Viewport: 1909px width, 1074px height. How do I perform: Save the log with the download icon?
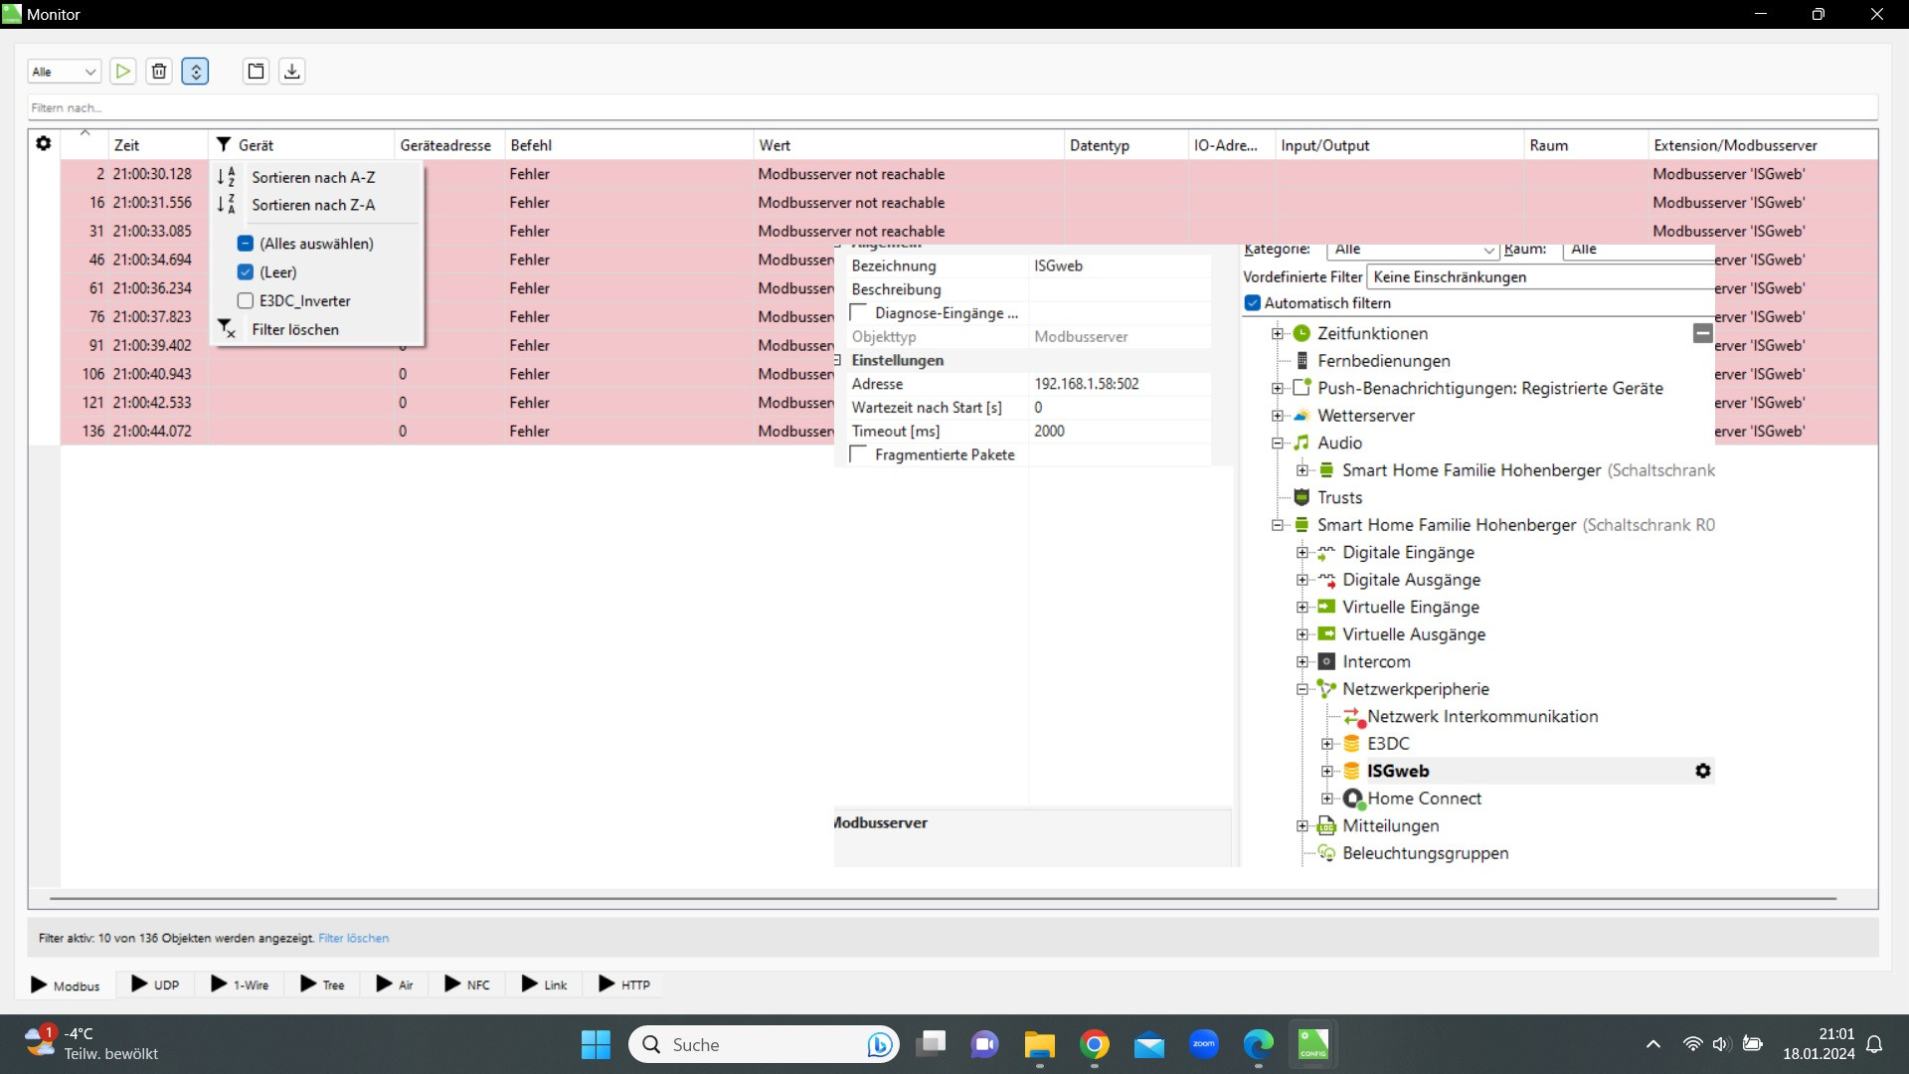[x=291, y=71]
